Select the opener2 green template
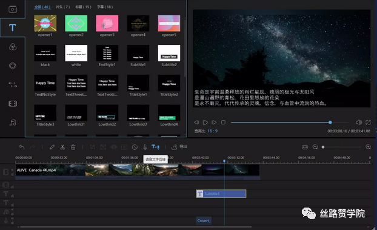377x230 pixels. 76,23
